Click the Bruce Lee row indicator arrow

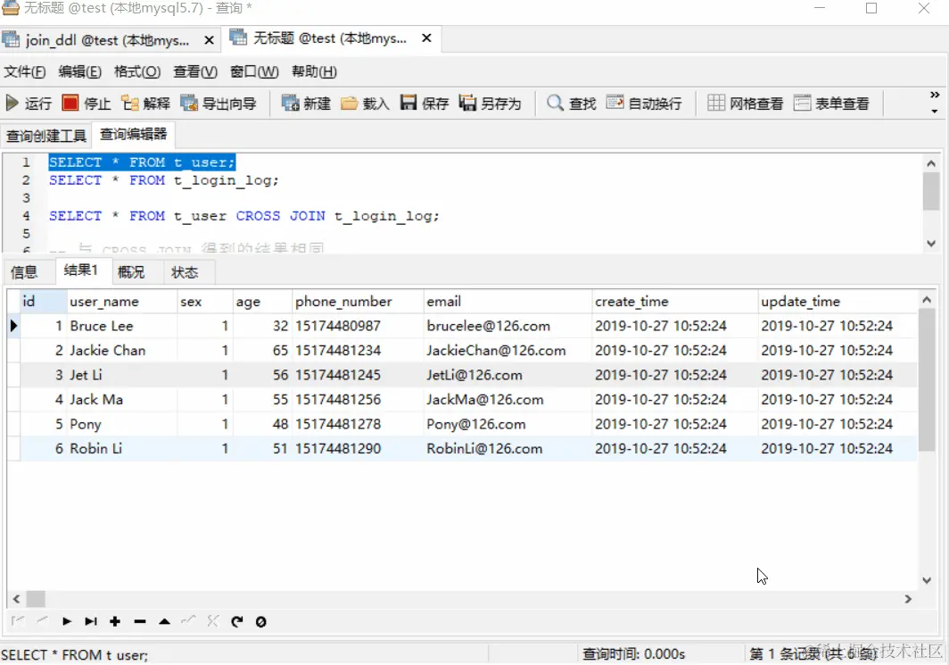13,326
